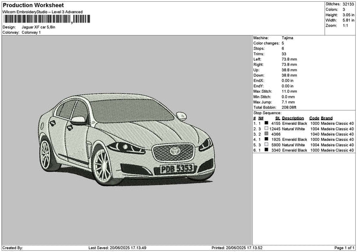Select the Natural White swatch in stop 2
This screenshot has height=252, width=357.
click(266, 128)
